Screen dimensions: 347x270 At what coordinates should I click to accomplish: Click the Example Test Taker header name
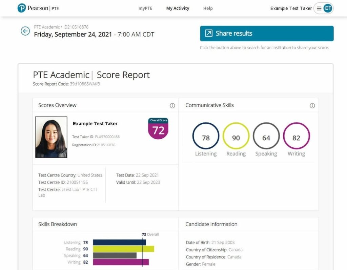[x=291, y=8]
